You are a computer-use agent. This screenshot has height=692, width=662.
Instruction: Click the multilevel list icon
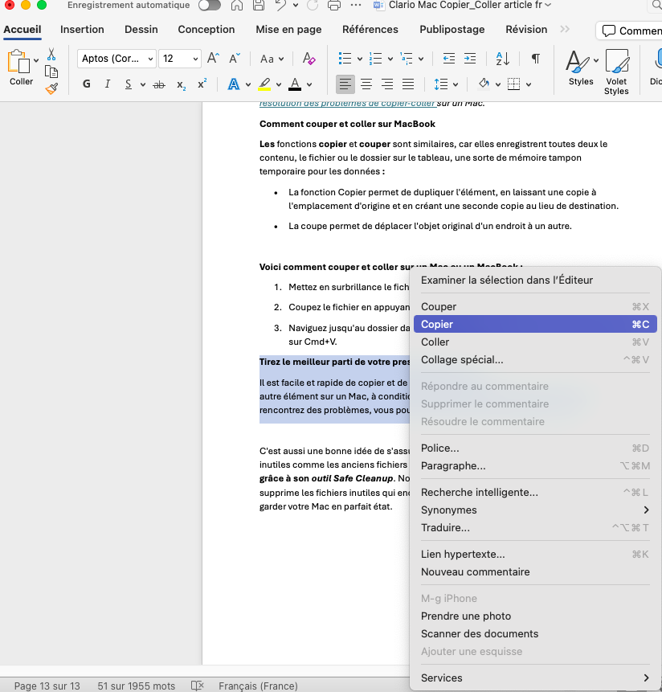point(407,58)
